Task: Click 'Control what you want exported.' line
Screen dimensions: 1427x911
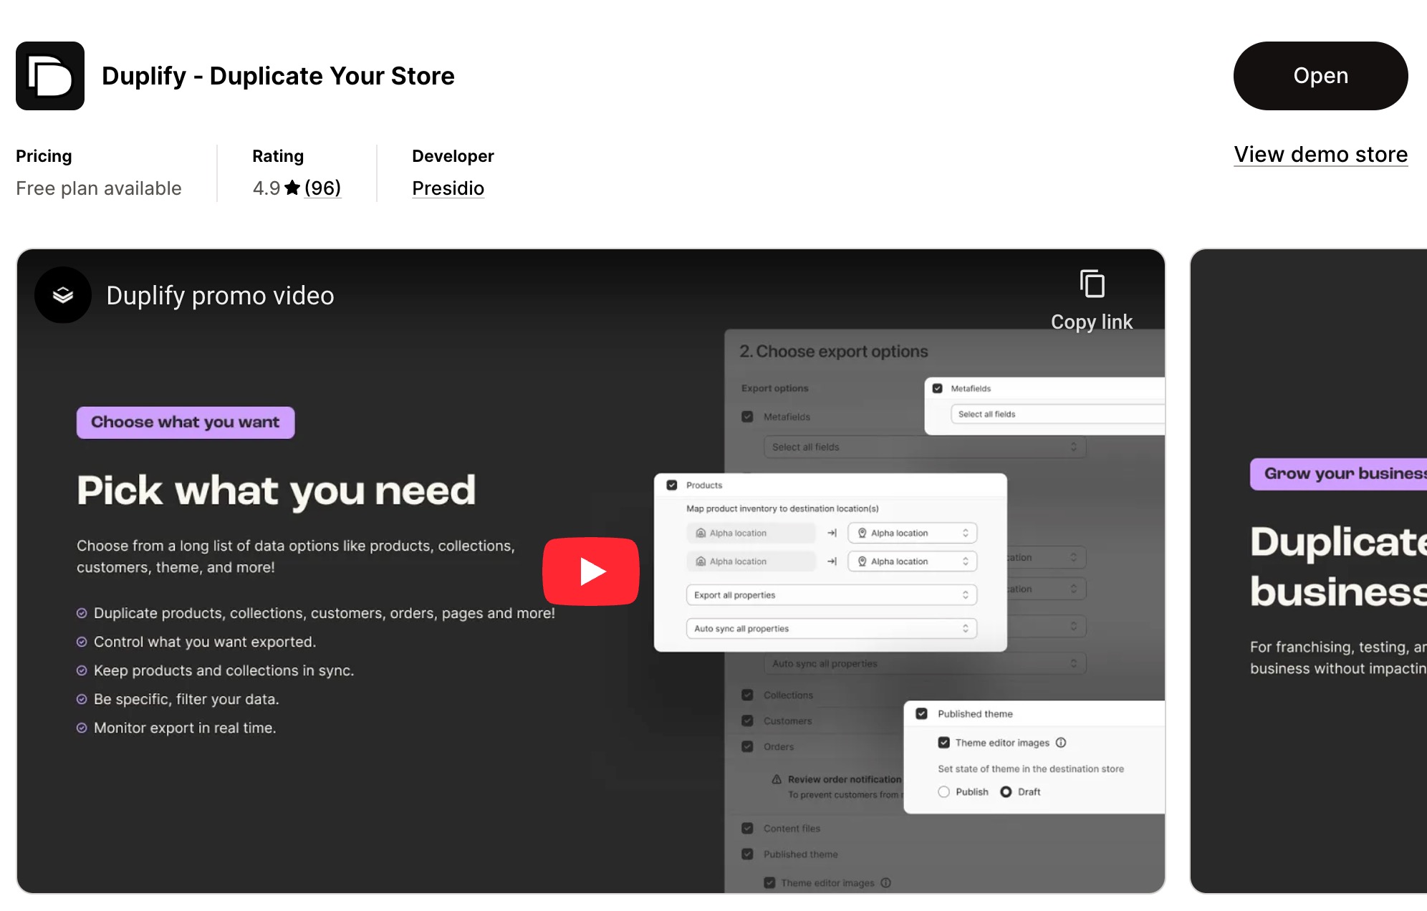Action: [204, 642]
